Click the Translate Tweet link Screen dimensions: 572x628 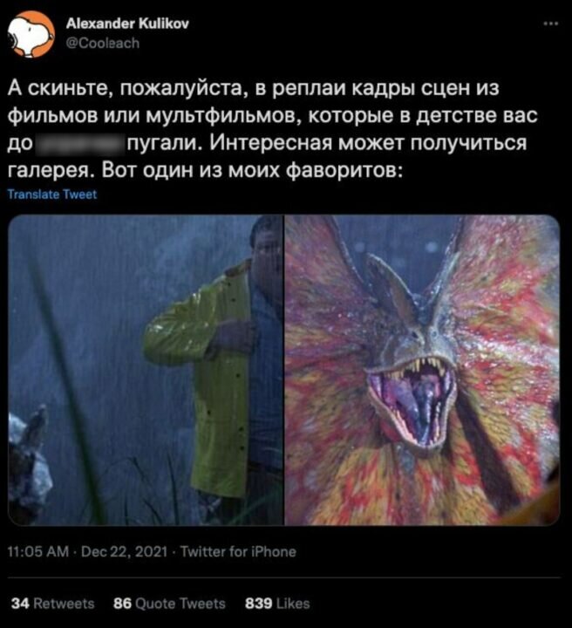52,195
